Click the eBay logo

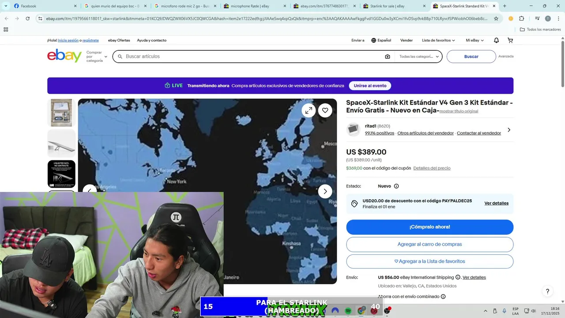[x=64, y=56]
